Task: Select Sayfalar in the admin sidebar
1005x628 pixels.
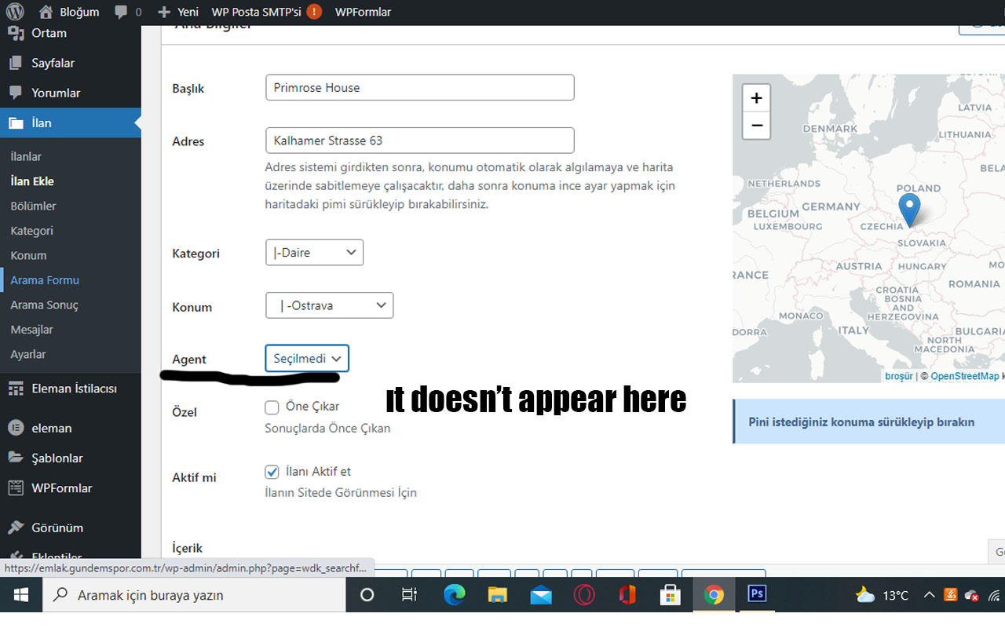Action: click(53, 63)
